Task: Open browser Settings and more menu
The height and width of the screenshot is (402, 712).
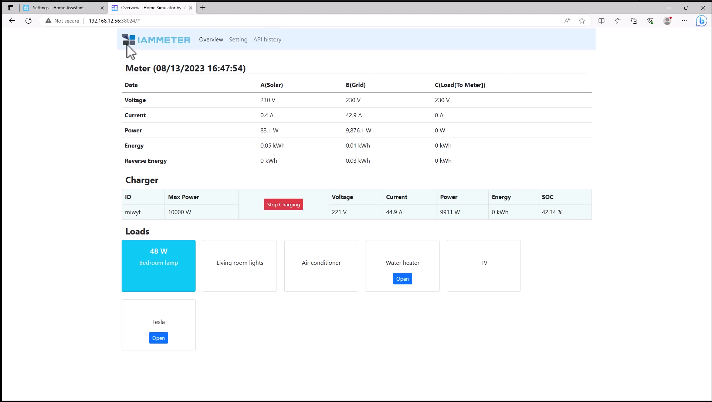Action: tap(684, 21)
